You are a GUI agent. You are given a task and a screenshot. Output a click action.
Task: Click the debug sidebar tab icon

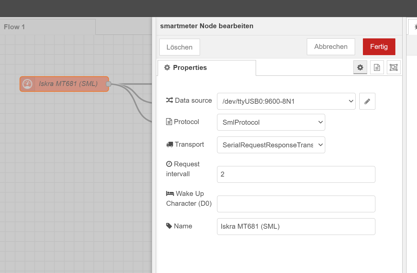414,27
